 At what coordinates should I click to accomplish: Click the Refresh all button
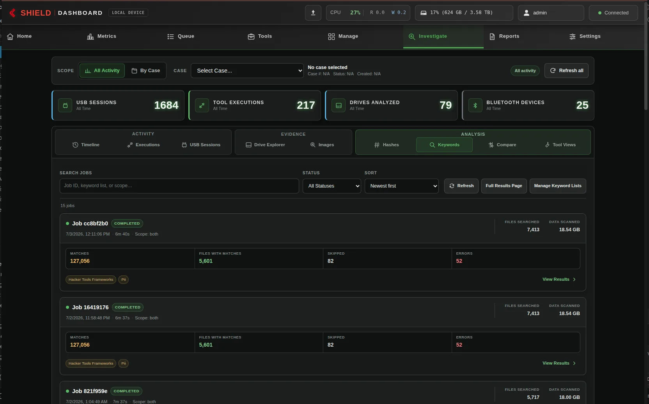point(566,71)
